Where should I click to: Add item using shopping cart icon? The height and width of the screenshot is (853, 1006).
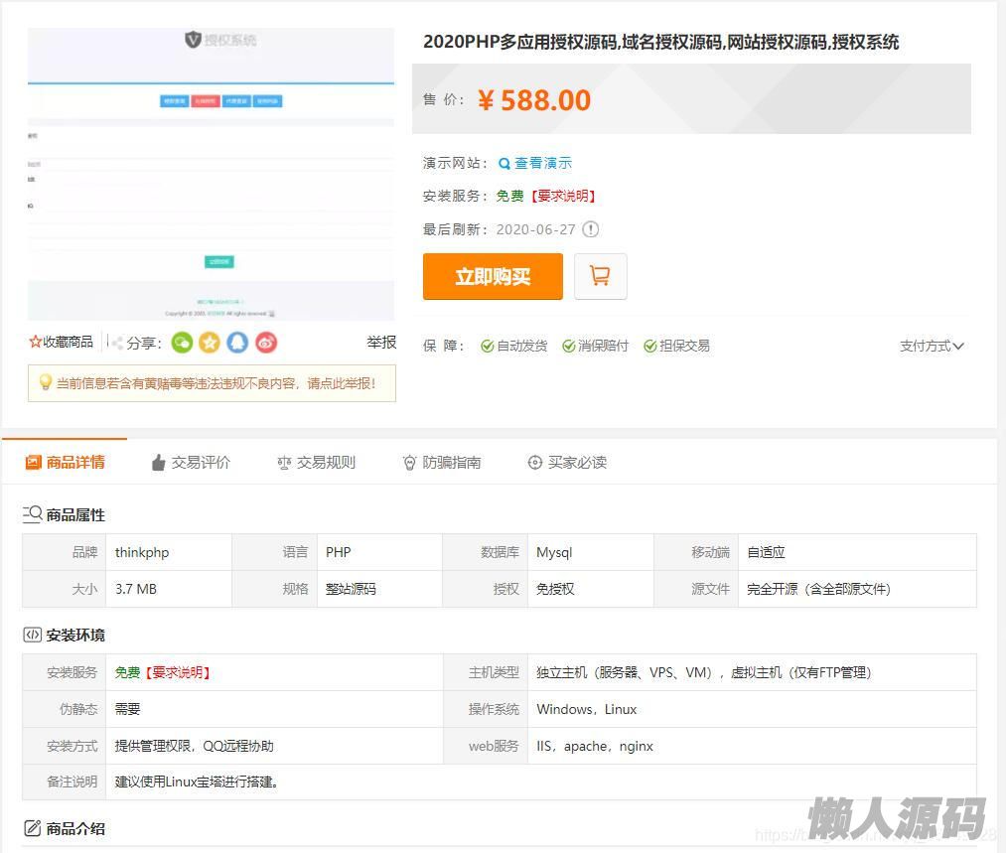coord(600,276)
